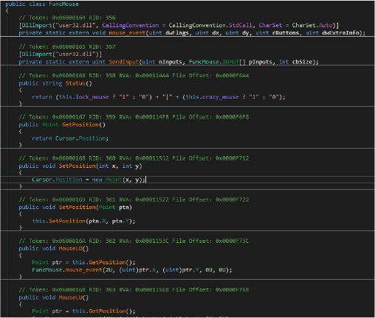This screenshot has width=375, height=318.
Task: Click the dwExtraInfo parameter
Action: 340,32
